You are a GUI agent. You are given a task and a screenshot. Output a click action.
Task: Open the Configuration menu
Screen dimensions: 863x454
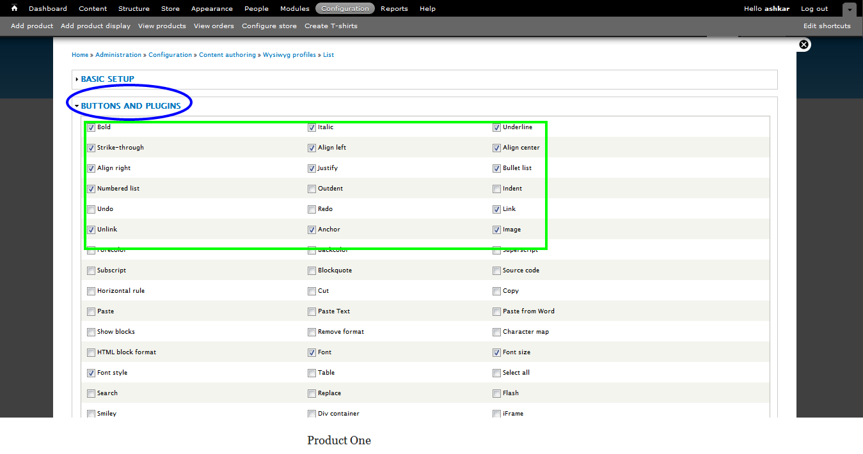345,8
